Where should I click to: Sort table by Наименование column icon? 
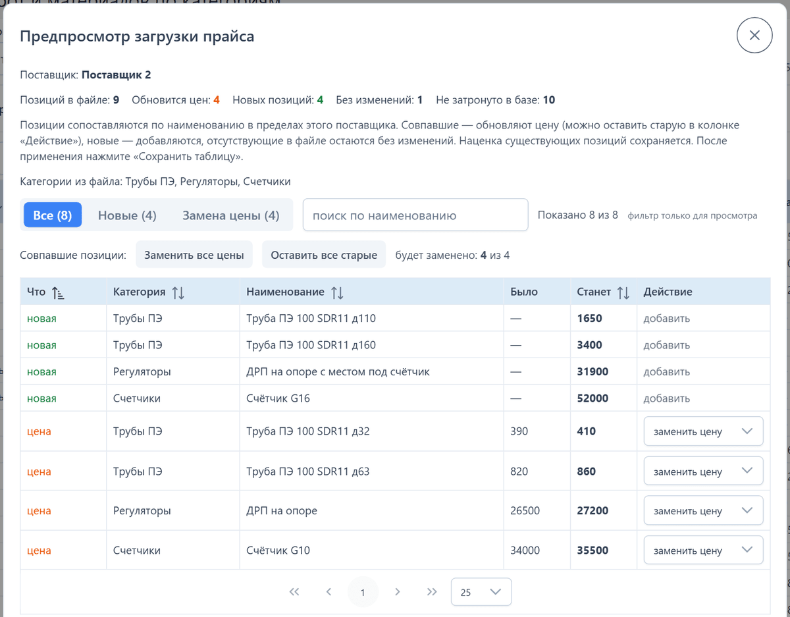click(x=337, y=293)
